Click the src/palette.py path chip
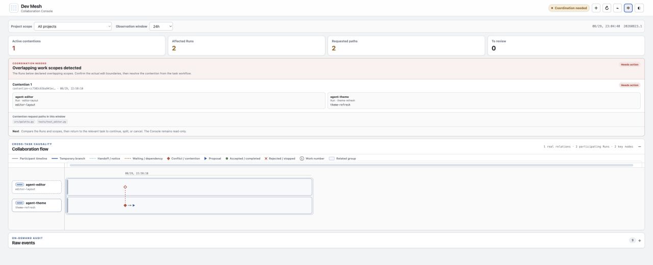Image resolution: width=653 pixels, height=265 pixels. pos(23,122)
